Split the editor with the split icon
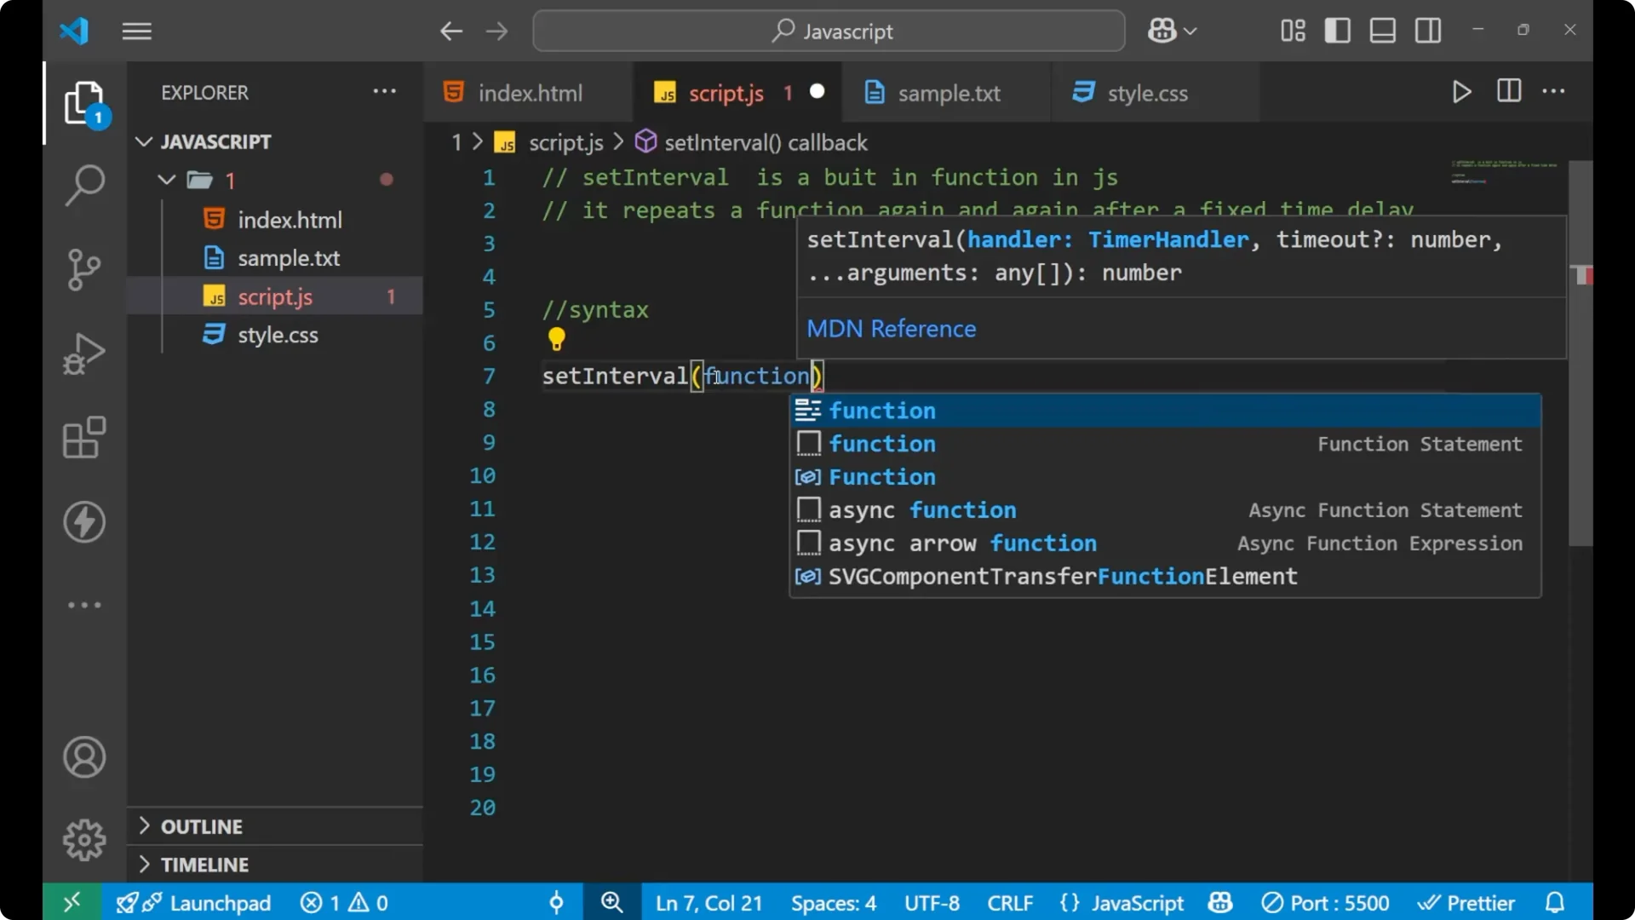 coord(1508,91)
